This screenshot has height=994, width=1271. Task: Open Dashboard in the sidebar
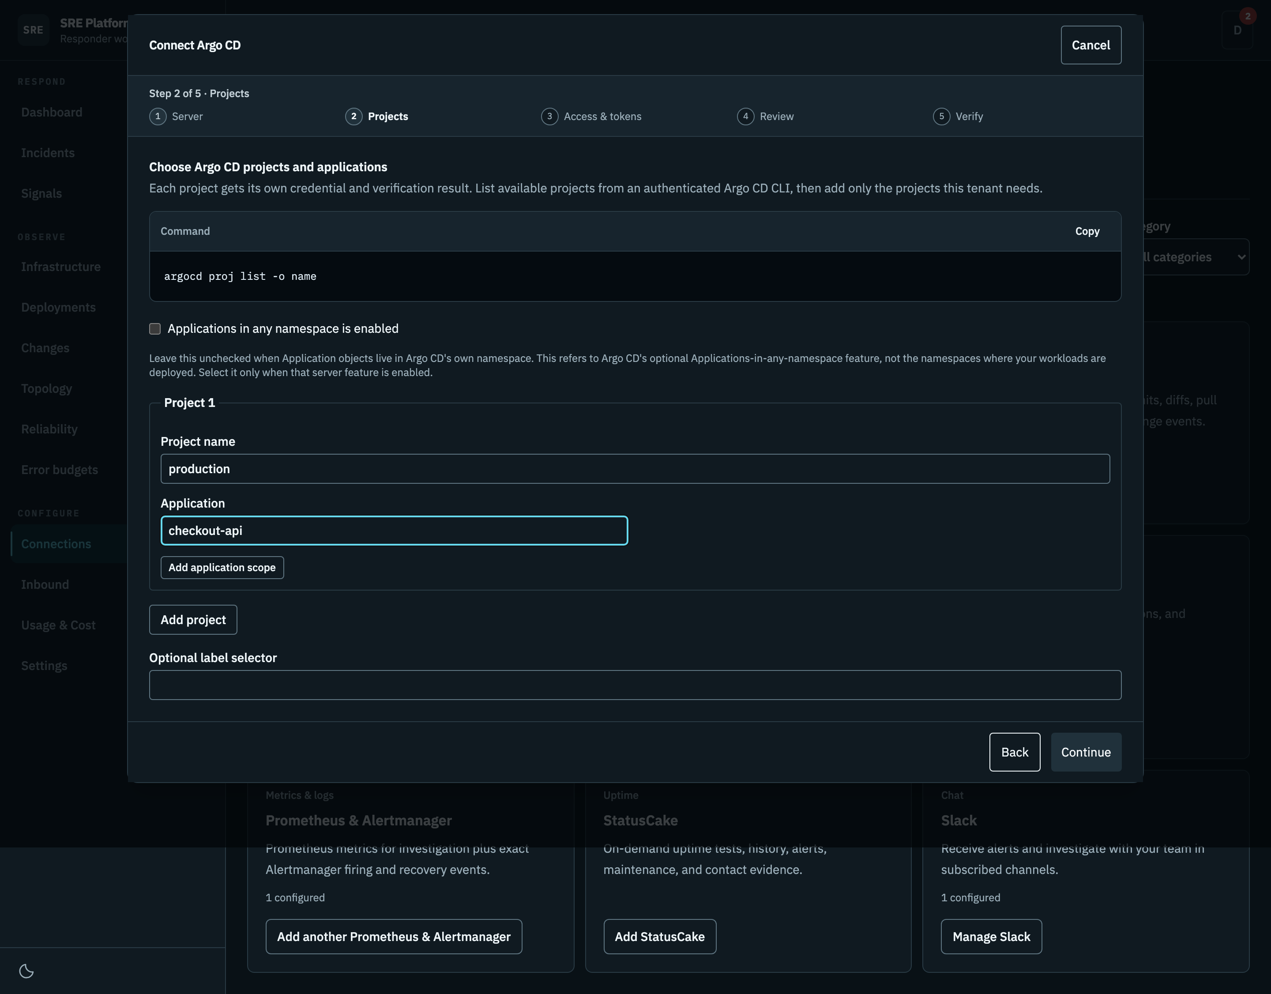tap(52, 112)
